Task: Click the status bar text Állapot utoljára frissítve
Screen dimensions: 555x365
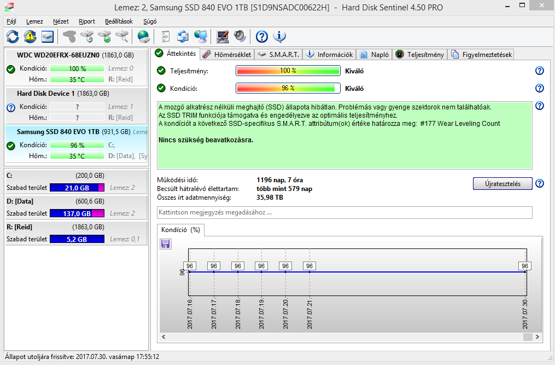Action: pyautogui.click(x=82, y=357)
